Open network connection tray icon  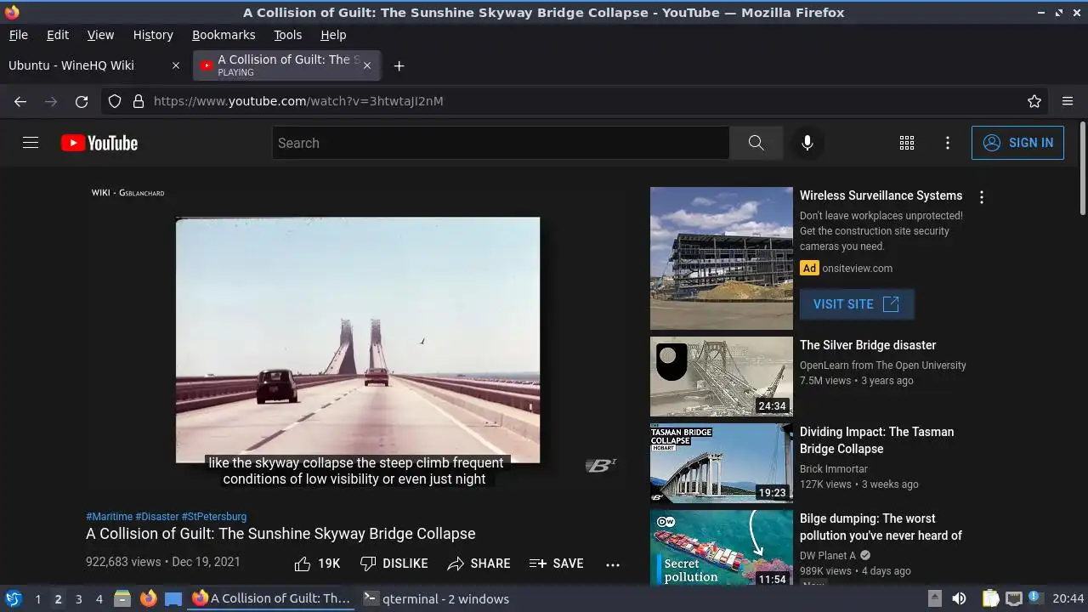[1013, 598]
